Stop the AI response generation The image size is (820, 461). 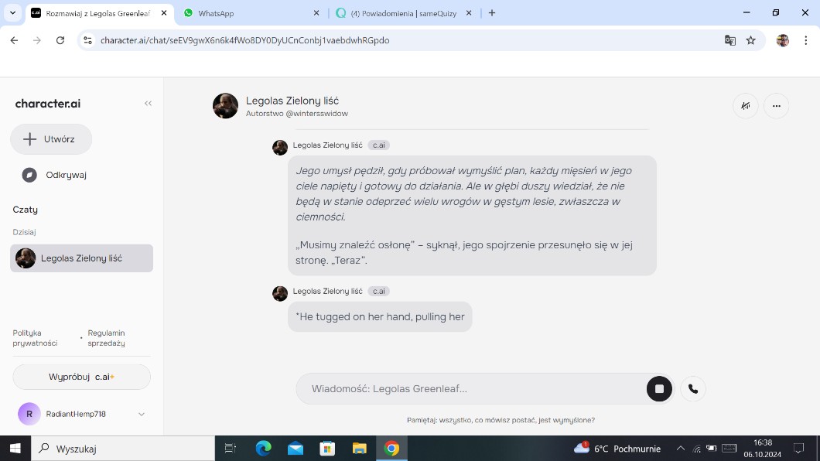(x=659, y=389)
